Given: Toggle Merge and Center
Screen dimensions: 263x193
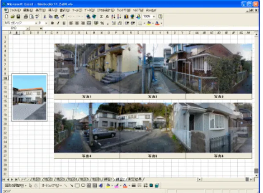Looking at the screenshot, I should (x=89, y=23).
